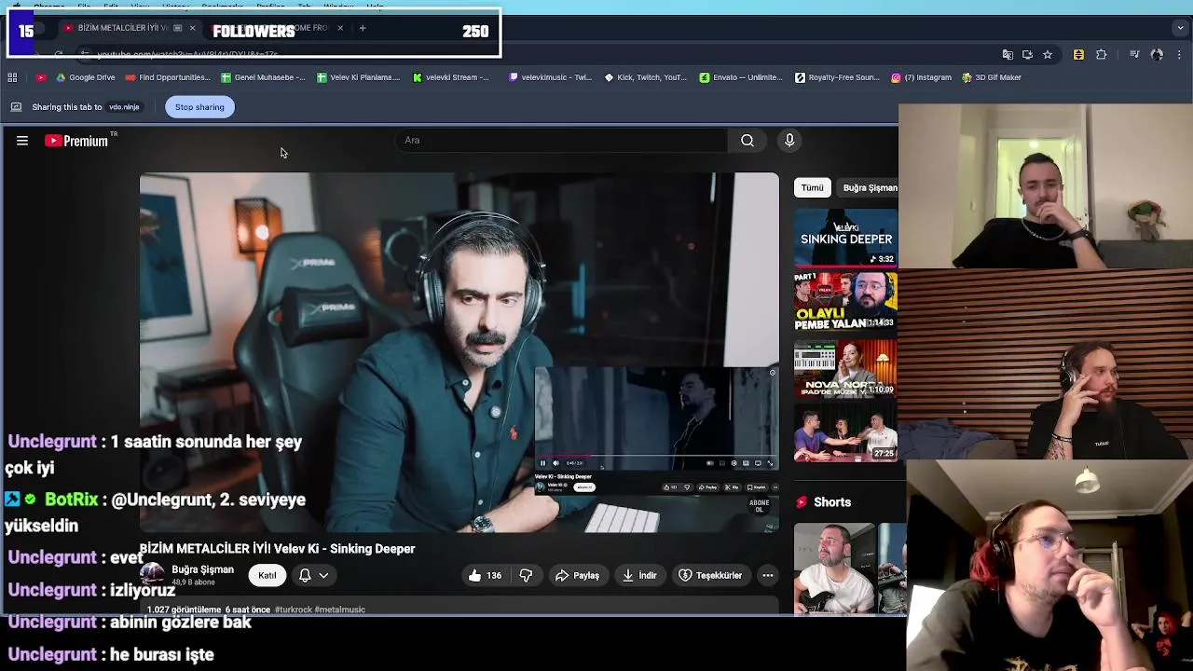This screenshot has height=671, width=1193.
Task: Open Instagram bookmark
Action: pos(921,77)
